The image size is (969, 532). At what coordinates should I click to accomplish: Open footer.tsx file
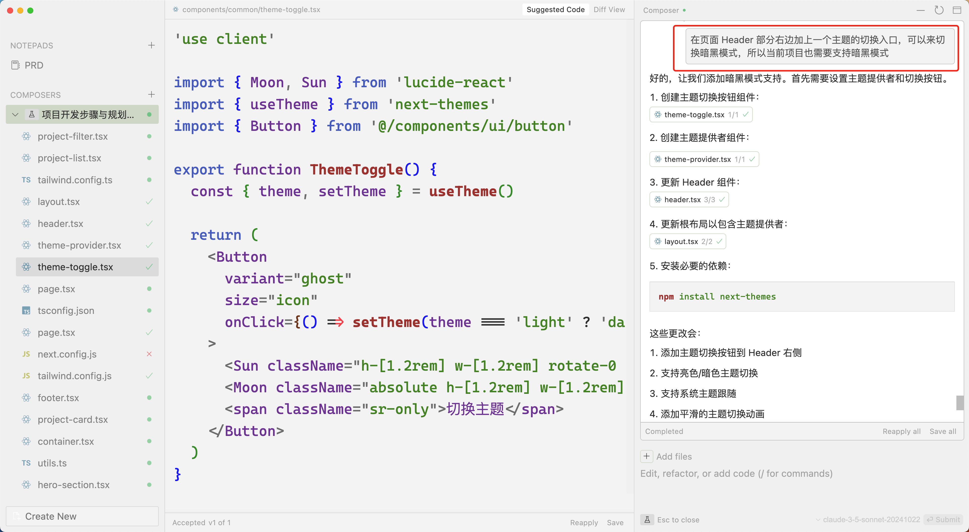tap(87, 398)
